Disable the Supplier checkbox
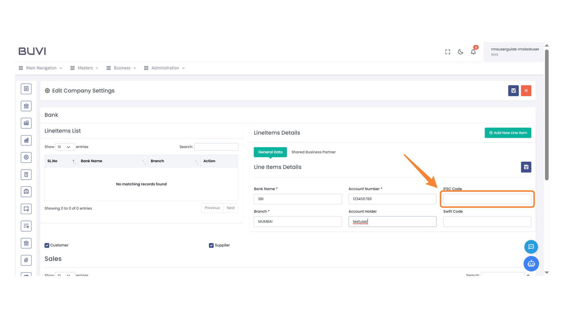 coord(211,245)
